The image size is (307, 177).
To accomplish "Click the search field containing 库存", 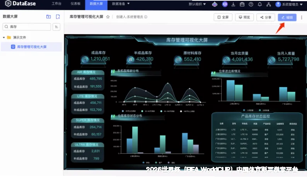I will (27, 27).
